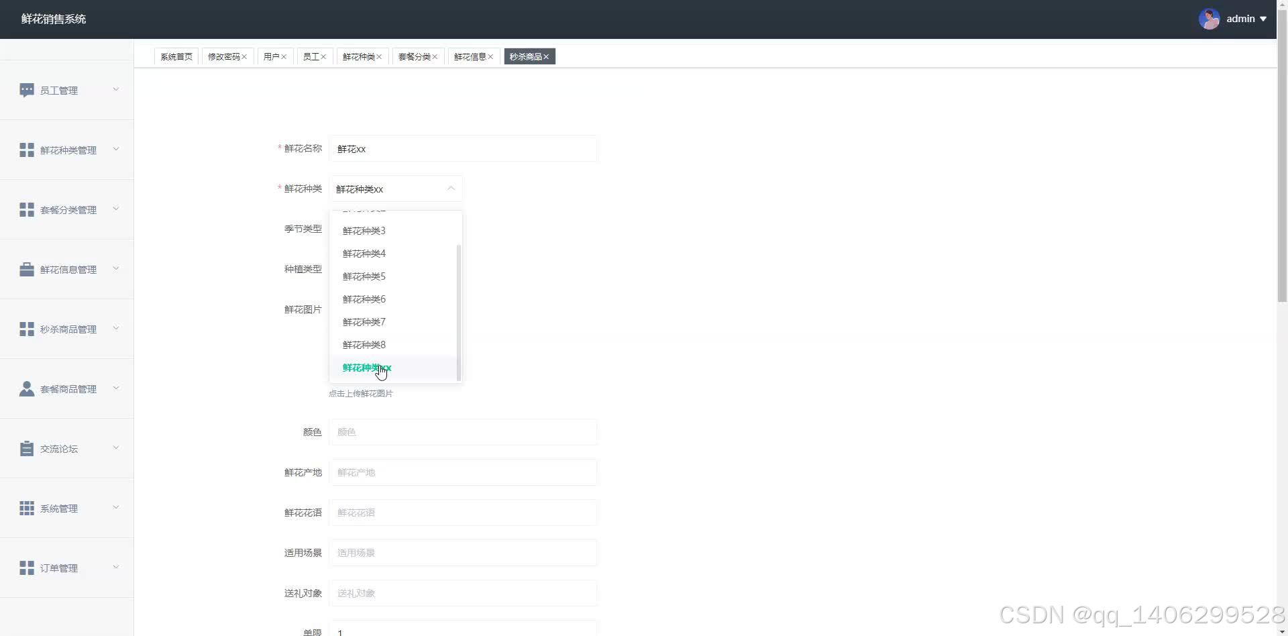Collapse the 鲜花种类 select box arrow
The height and width of the screenshot is (636, 1288).
[451, 189]
